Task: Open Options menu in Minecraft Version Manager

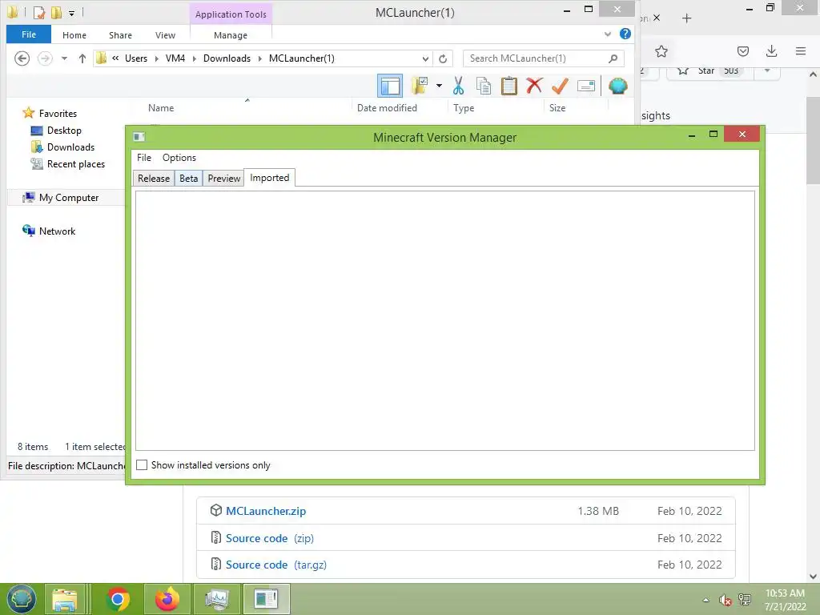Action: tap(179, 158)
